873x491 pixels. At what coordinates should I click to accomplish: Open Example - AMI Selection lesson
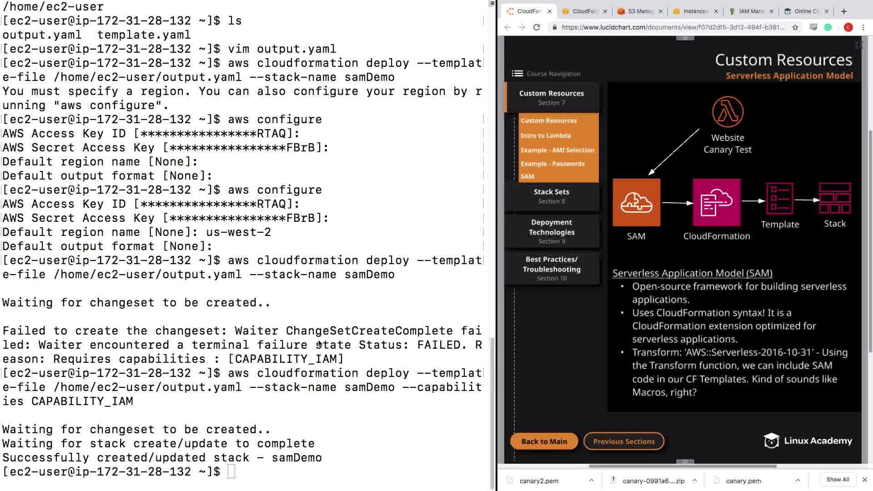pyautogui.click(x=557, y=150)
